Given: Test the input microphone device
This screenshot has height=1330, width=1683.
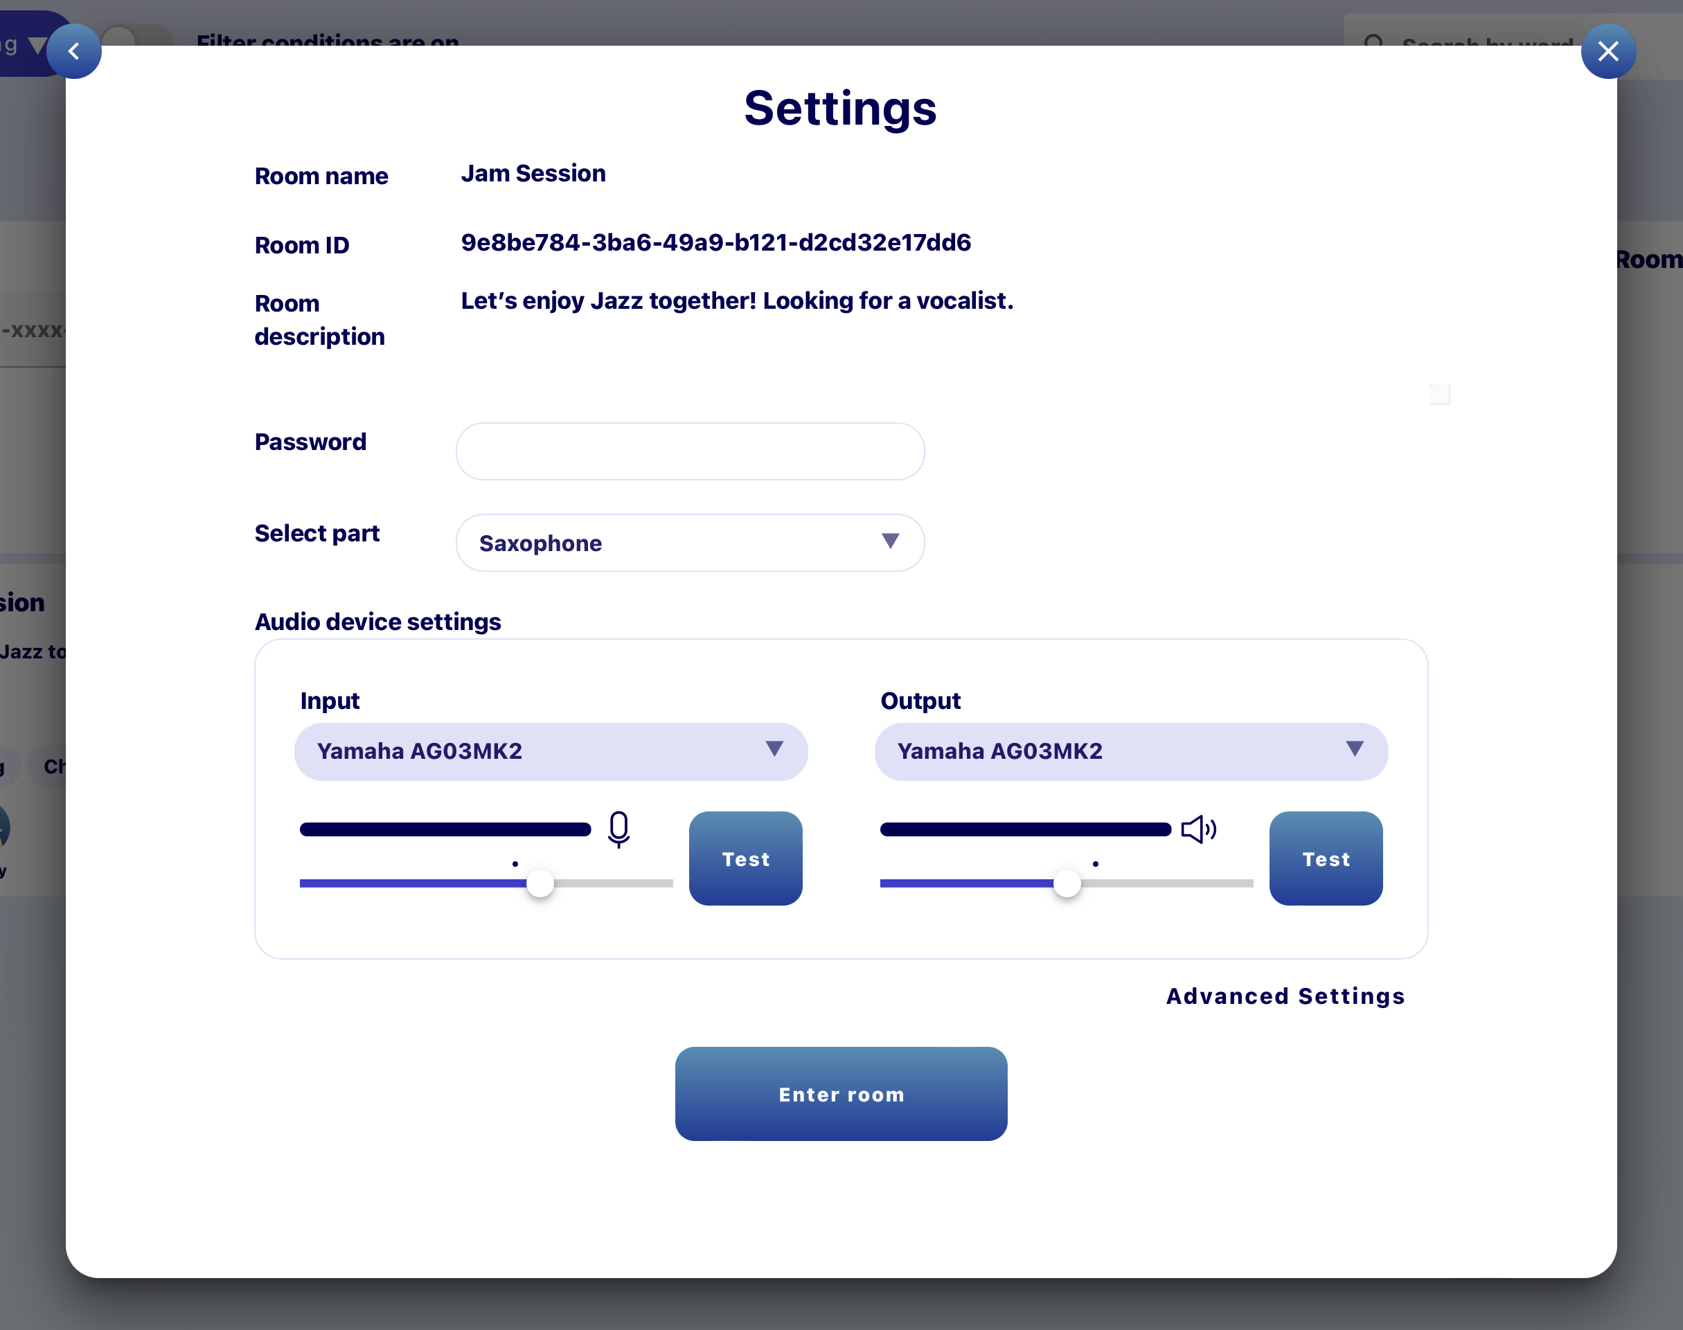Looking at the screenshot, I should click(x=745, y=858).
